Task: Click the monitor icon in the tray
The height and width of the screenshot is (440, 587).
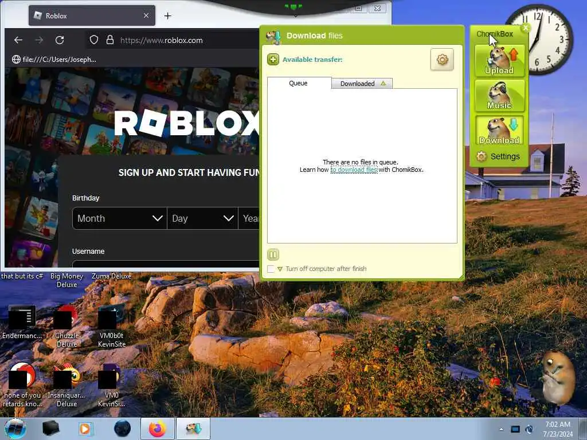Action: click(515, 429)
